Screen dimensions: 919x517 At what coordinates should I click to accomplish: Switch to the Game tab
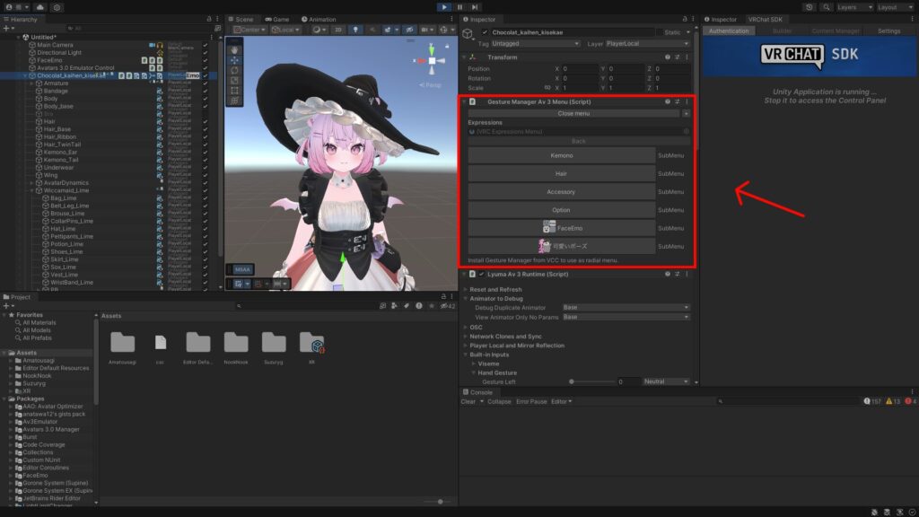(277, 19)
